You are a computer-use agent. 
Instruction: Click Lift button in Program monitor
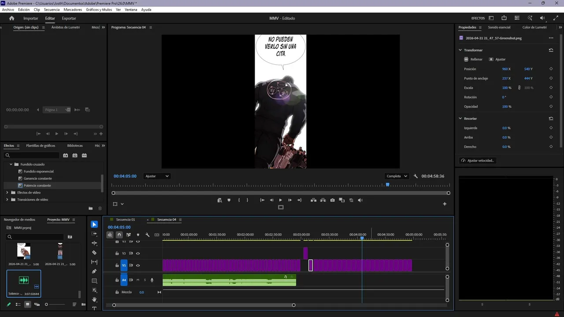tap(313, 200)
